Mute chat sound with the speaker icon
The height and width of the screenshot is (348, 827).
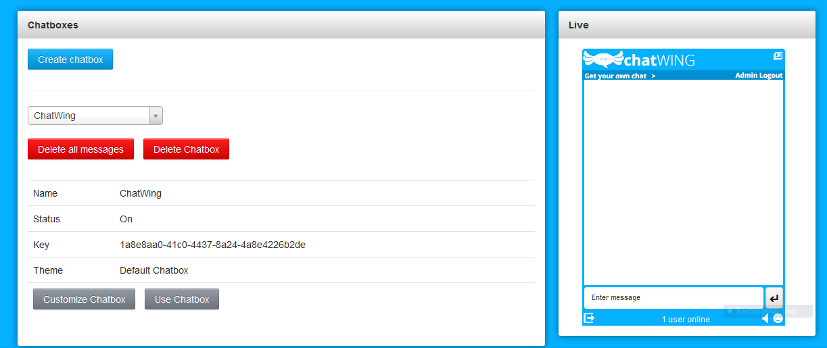pos(765,318)
